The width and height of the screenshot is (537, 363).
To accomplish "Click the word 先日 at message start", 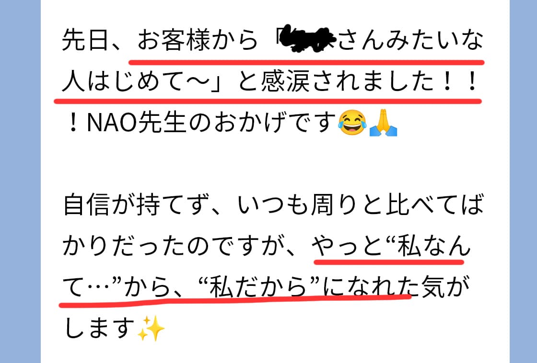I will point(85,40).
